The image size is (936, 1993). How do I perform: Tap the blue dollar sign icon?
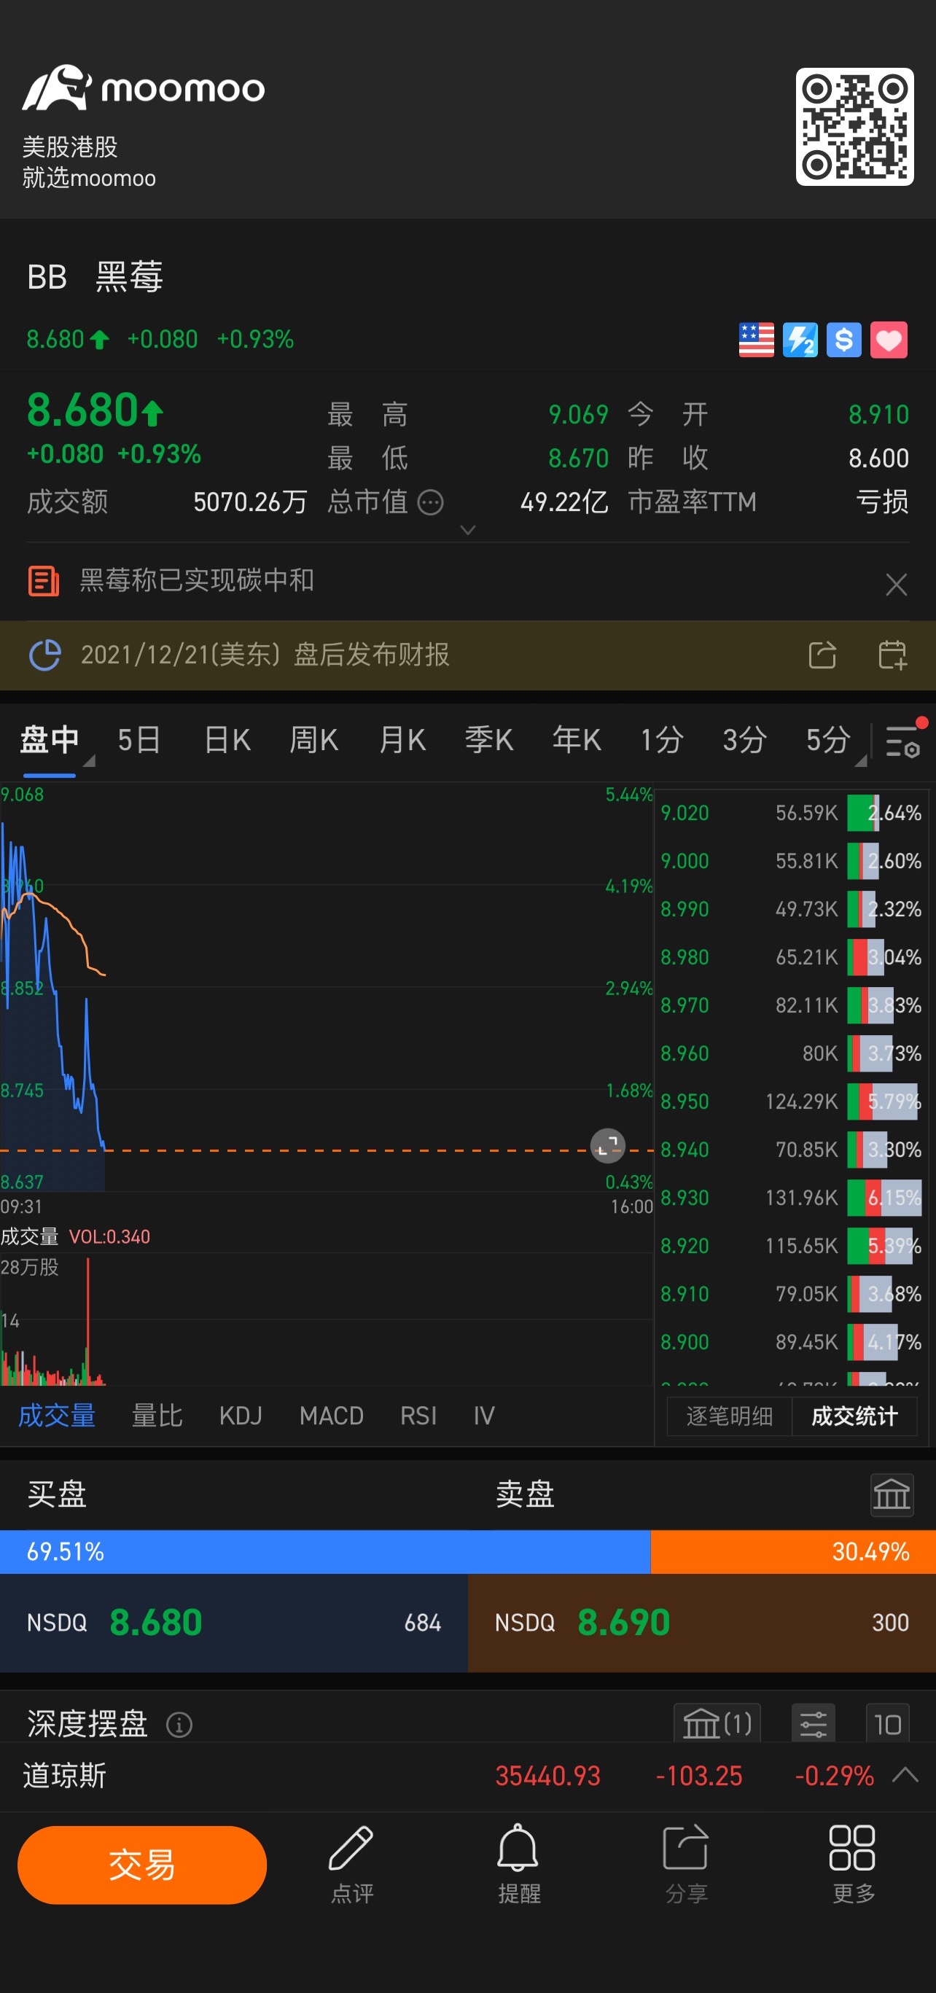tap(844, 340)
